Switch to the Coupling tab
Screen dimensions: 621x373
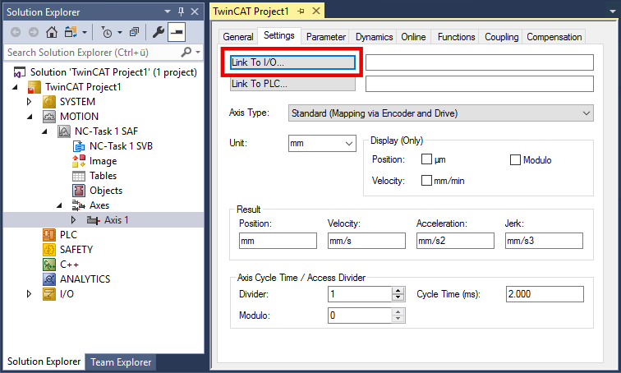(x=501, y=37)
